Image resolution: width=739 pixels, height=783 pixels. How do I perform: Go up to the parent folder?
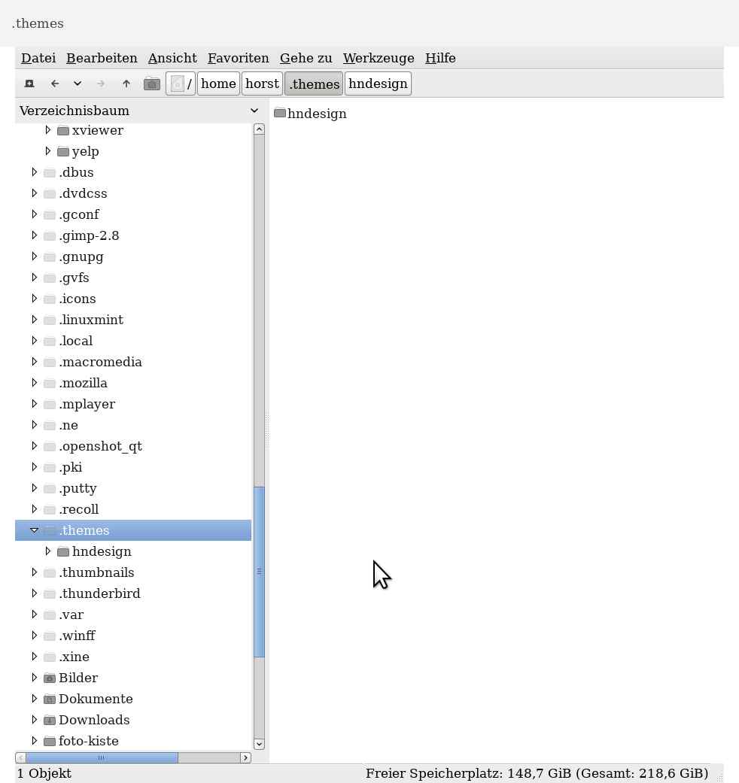coord(126,83)
